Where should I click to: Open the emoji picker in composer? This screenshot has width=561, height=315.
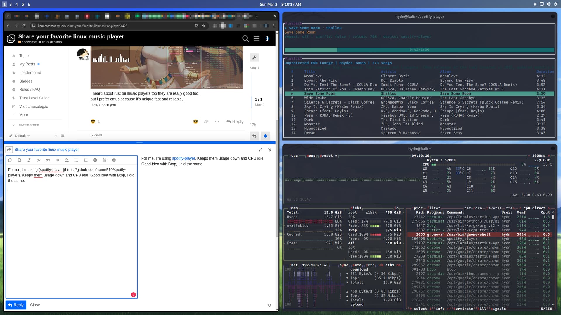[x=95, y=160]
